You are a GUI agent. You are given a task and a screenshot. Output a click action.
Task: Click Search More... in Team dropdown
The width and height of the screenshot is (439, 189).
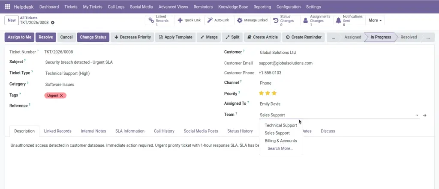281,148
